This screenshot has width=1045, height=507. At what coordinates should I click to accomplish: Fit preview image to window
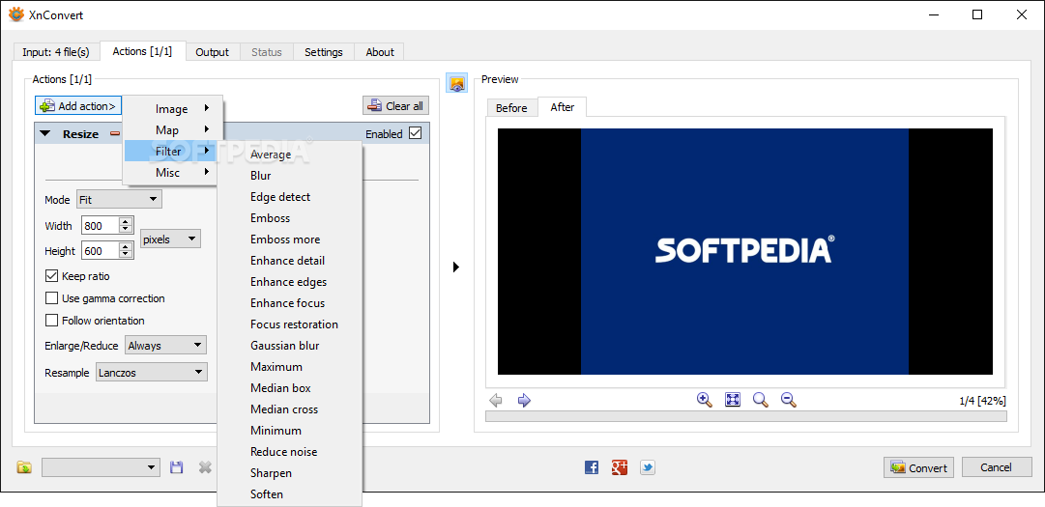pos(733,399)
